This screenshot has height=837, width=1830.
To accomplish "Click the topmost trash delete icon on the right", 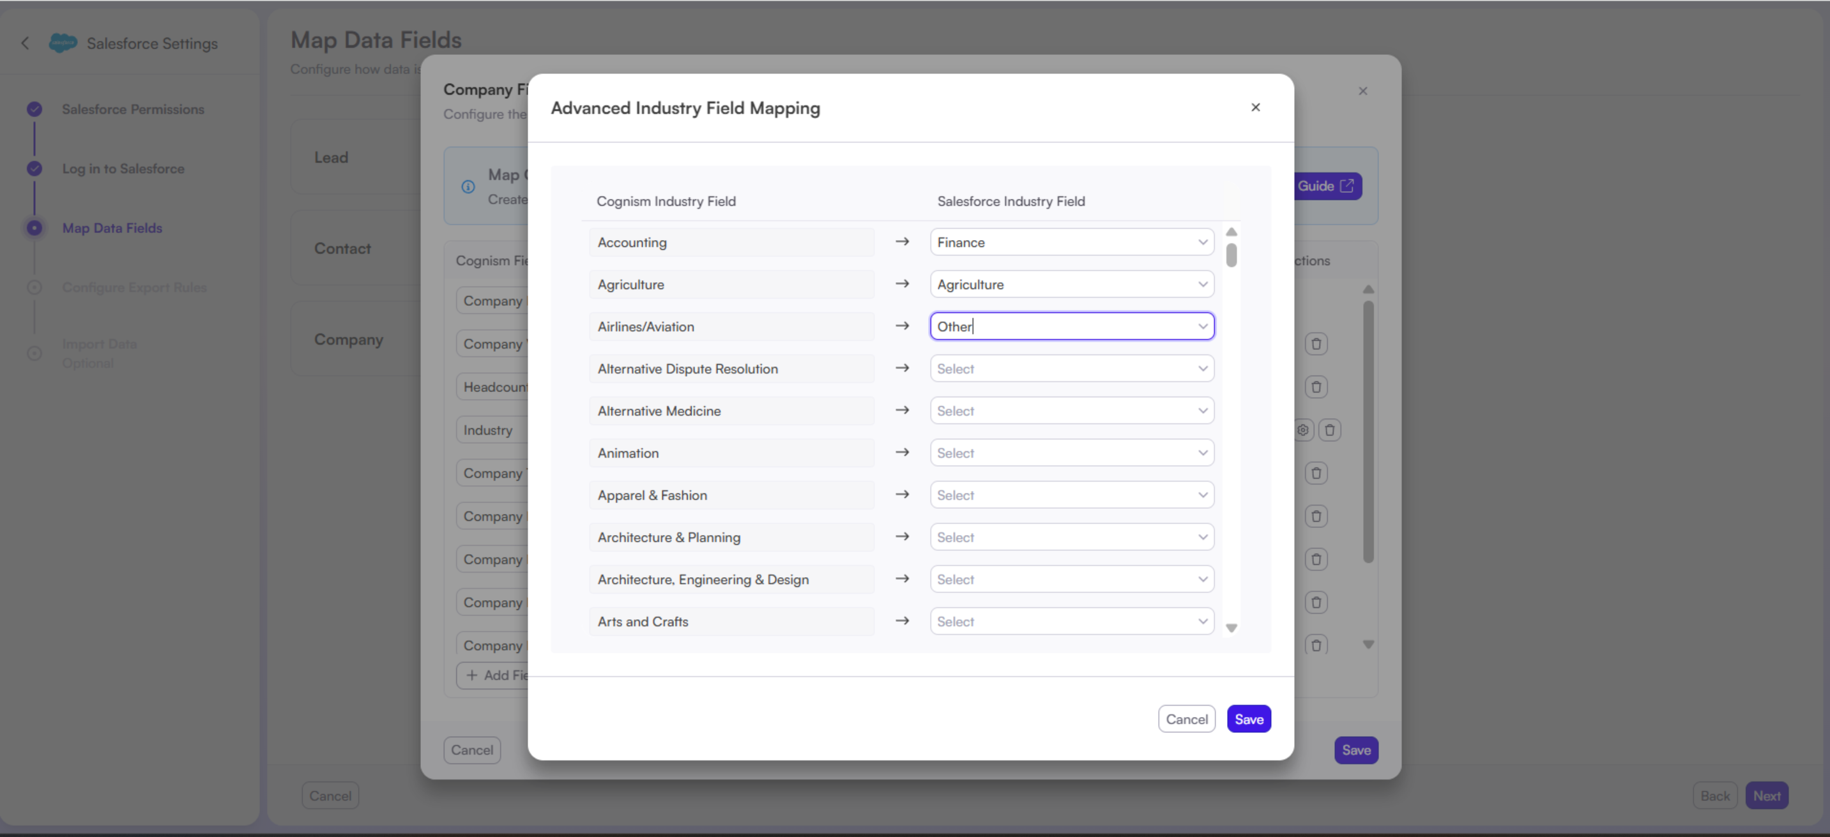I will [x=1316, y=343].
